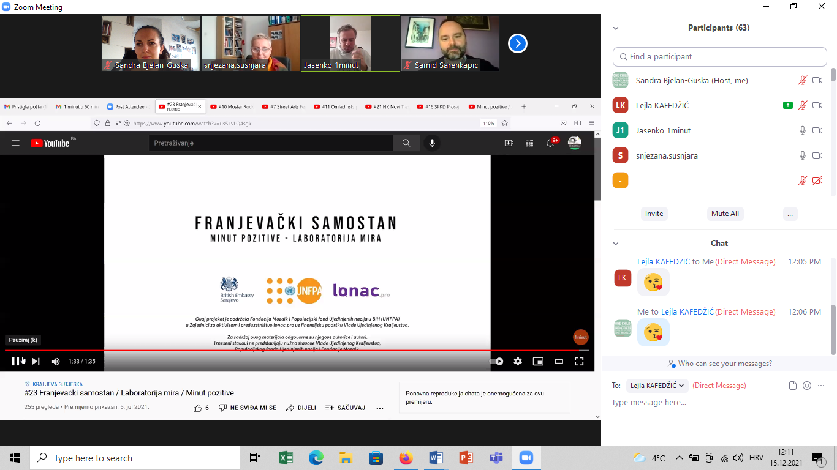Pause the YouTube video
Image resolution: width=837 pixels, height=470 pixels.
point(16,361)
